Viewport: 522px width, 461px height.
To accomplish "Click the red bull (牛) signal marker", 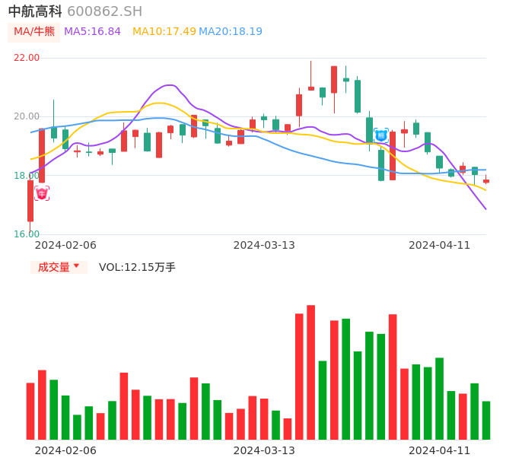I will point(42,193).
